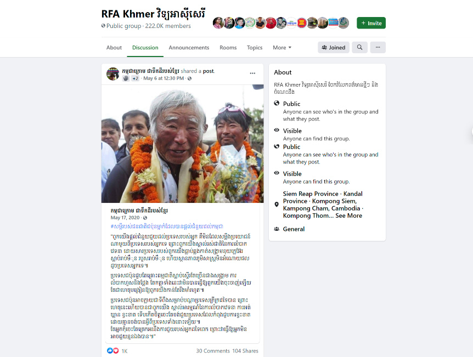The height and width of the screenshot is (357, 473).
Task: Click the post audience globe icon
Action: [189, 78]
